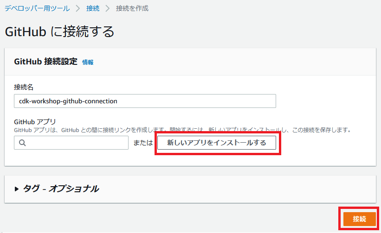Viewport: 381px width, 233px height.
Task: Click the 接続を作成 breadcrumb text
Action: 132,8
